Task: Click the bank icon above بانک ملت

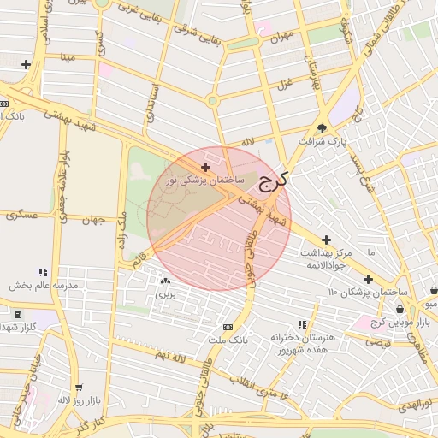Action: point(228,327)
